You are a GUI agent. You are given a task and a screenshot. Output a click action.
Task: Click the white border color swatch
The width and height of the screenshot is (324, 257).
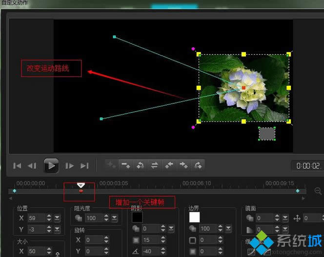[195, 217]
